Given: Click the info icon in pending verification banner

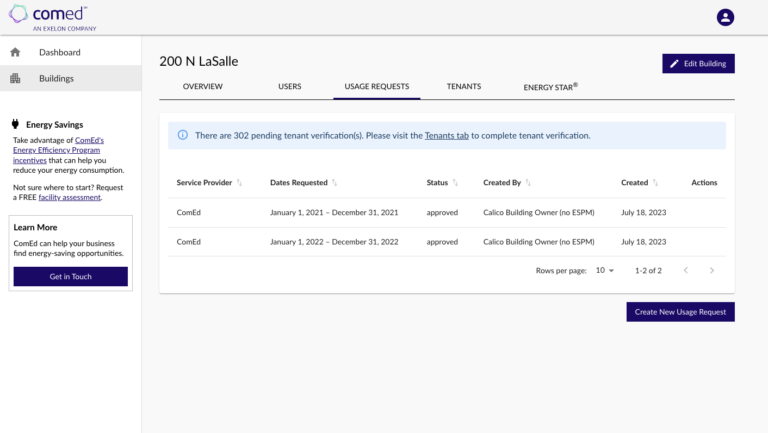Looking at the screenshot, I should pyautogui.click(x=183, y=135).
